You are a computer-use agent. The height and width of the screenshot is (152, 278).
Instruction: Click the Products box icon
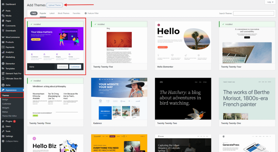click(3, 42)
